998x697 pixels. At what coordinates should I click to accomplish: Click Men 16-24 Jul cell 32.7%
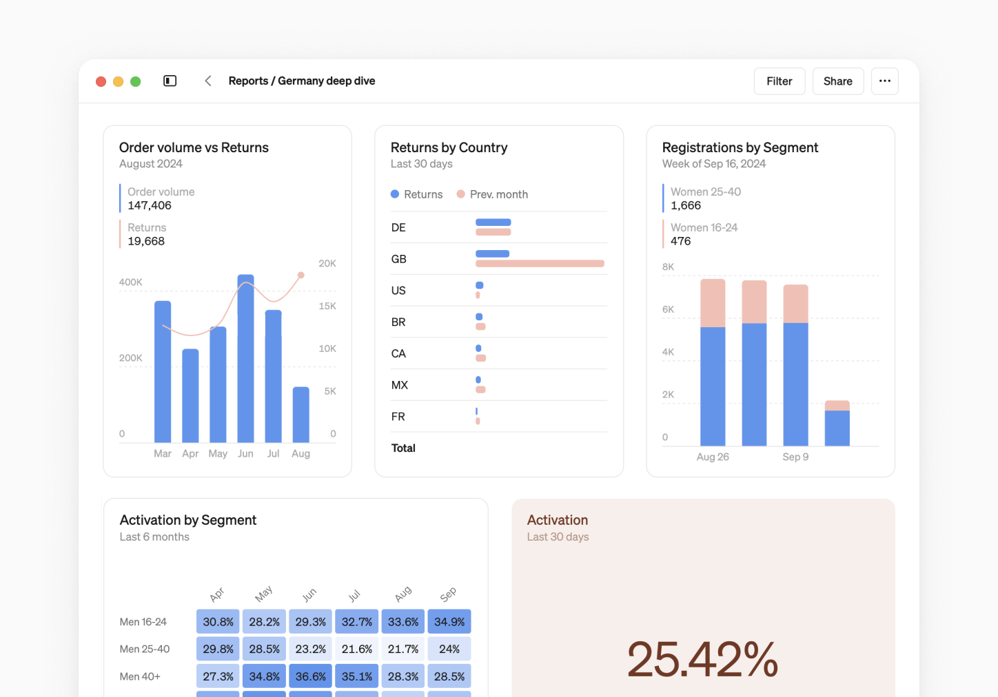click(357, 622)
